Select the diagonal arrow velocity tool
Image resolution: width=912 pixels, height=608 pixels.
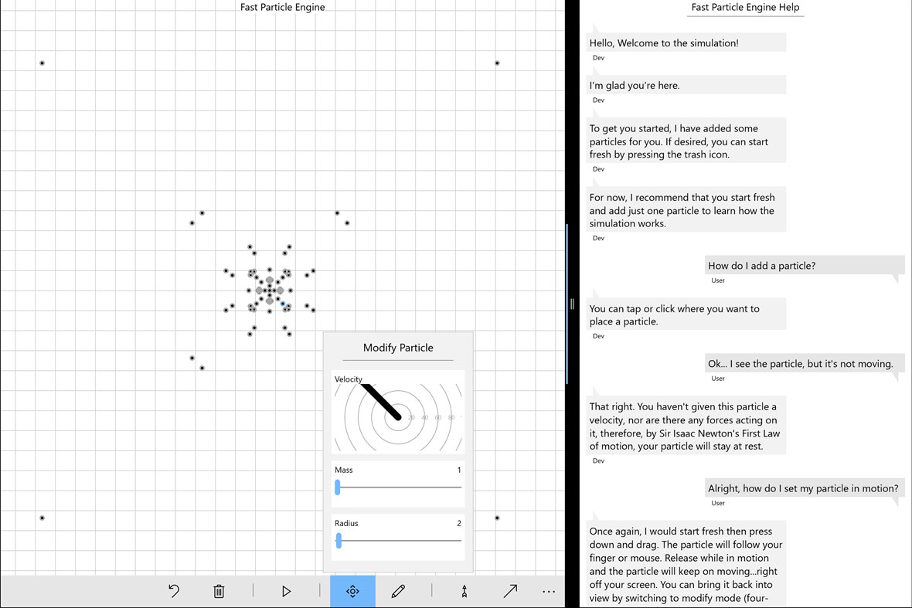pyautogui.click(x=510, y=591)
